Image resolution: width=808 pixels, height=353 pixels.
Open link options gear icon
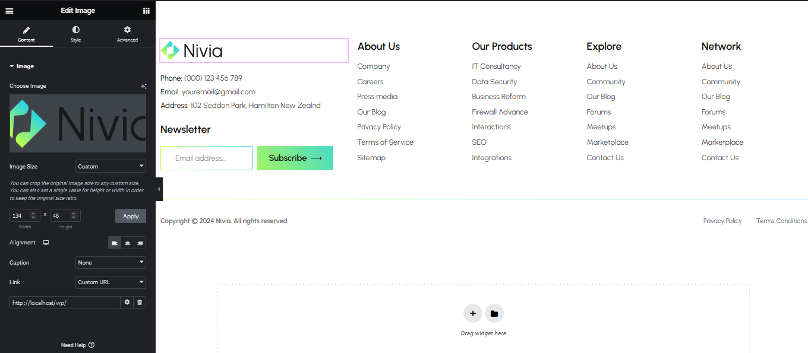pyautogui.click(x=127, y=303)
